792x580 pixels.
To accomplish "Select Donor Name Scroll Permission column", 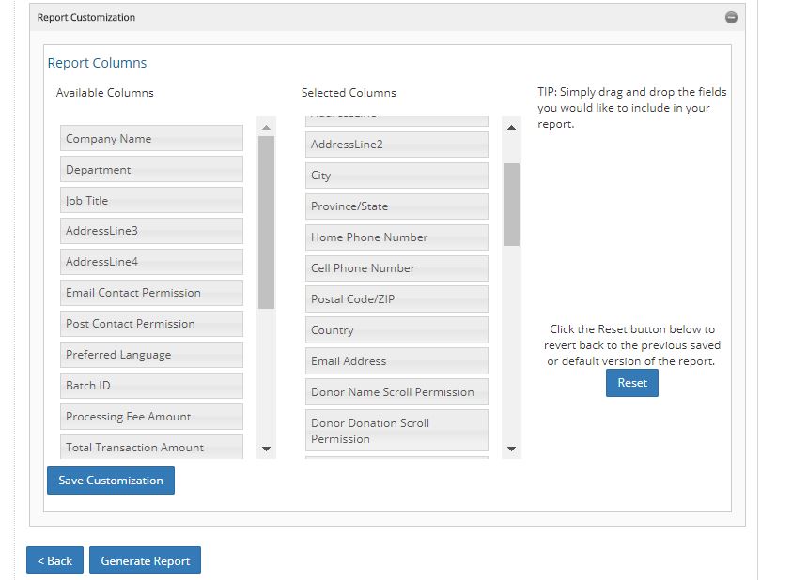I will tap(396, 391).
